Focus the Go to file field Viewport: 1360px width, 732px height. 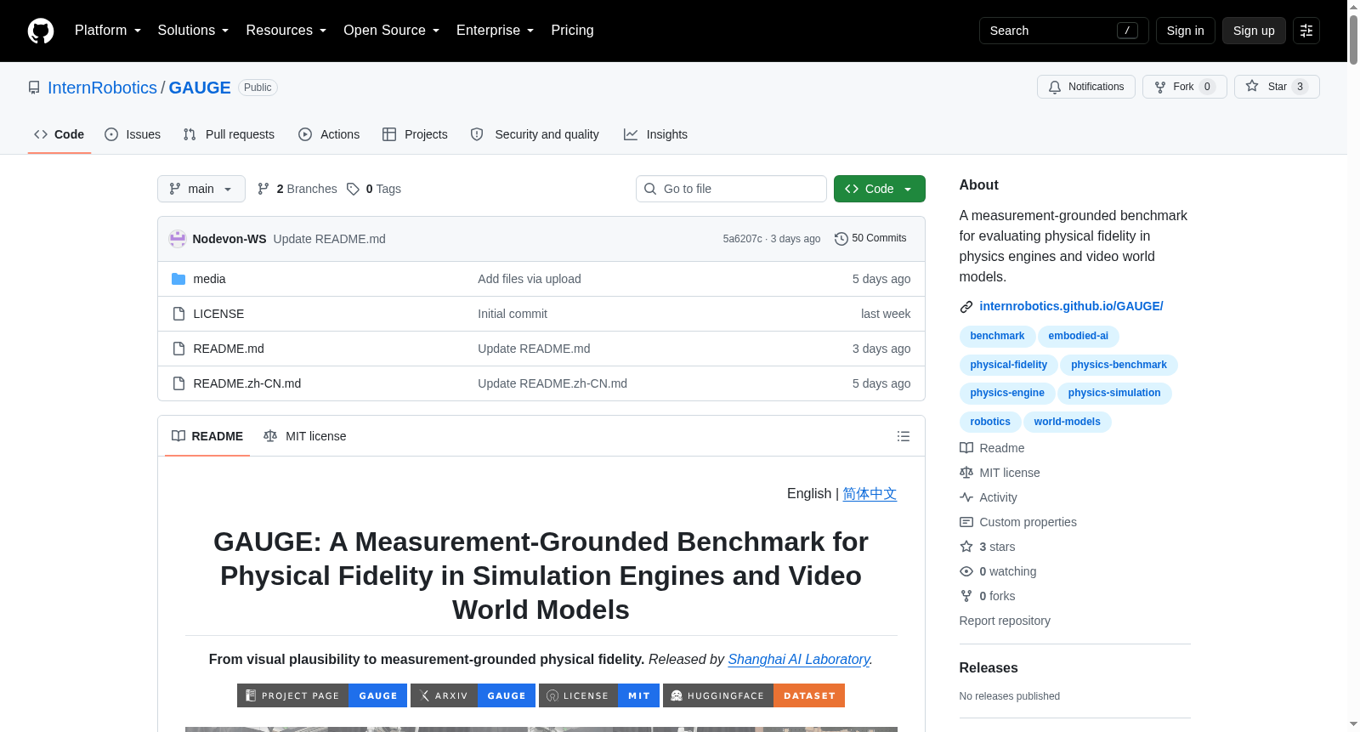[731, 189]
